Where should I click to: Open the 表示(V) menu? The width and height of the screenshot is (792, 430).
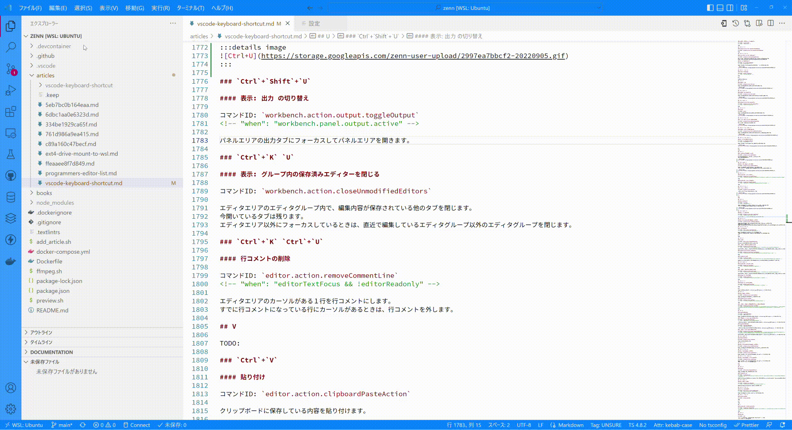coord(108,8)
